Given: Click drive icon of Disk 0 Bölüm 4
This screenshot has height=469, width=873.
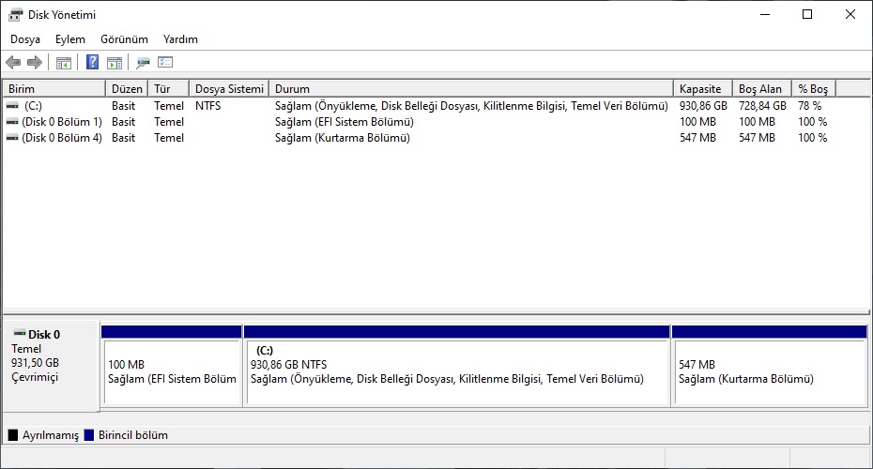Looking at the screenshot, I should 12,138.
